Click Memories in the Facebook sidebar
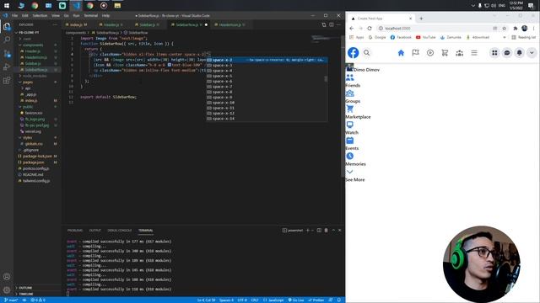This screenshot has width=540, height=303. 355,164
